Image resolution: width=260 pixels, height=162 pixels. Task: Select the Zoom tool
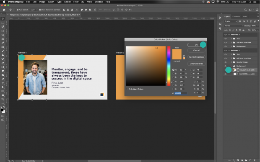click(x=3, y=99)
